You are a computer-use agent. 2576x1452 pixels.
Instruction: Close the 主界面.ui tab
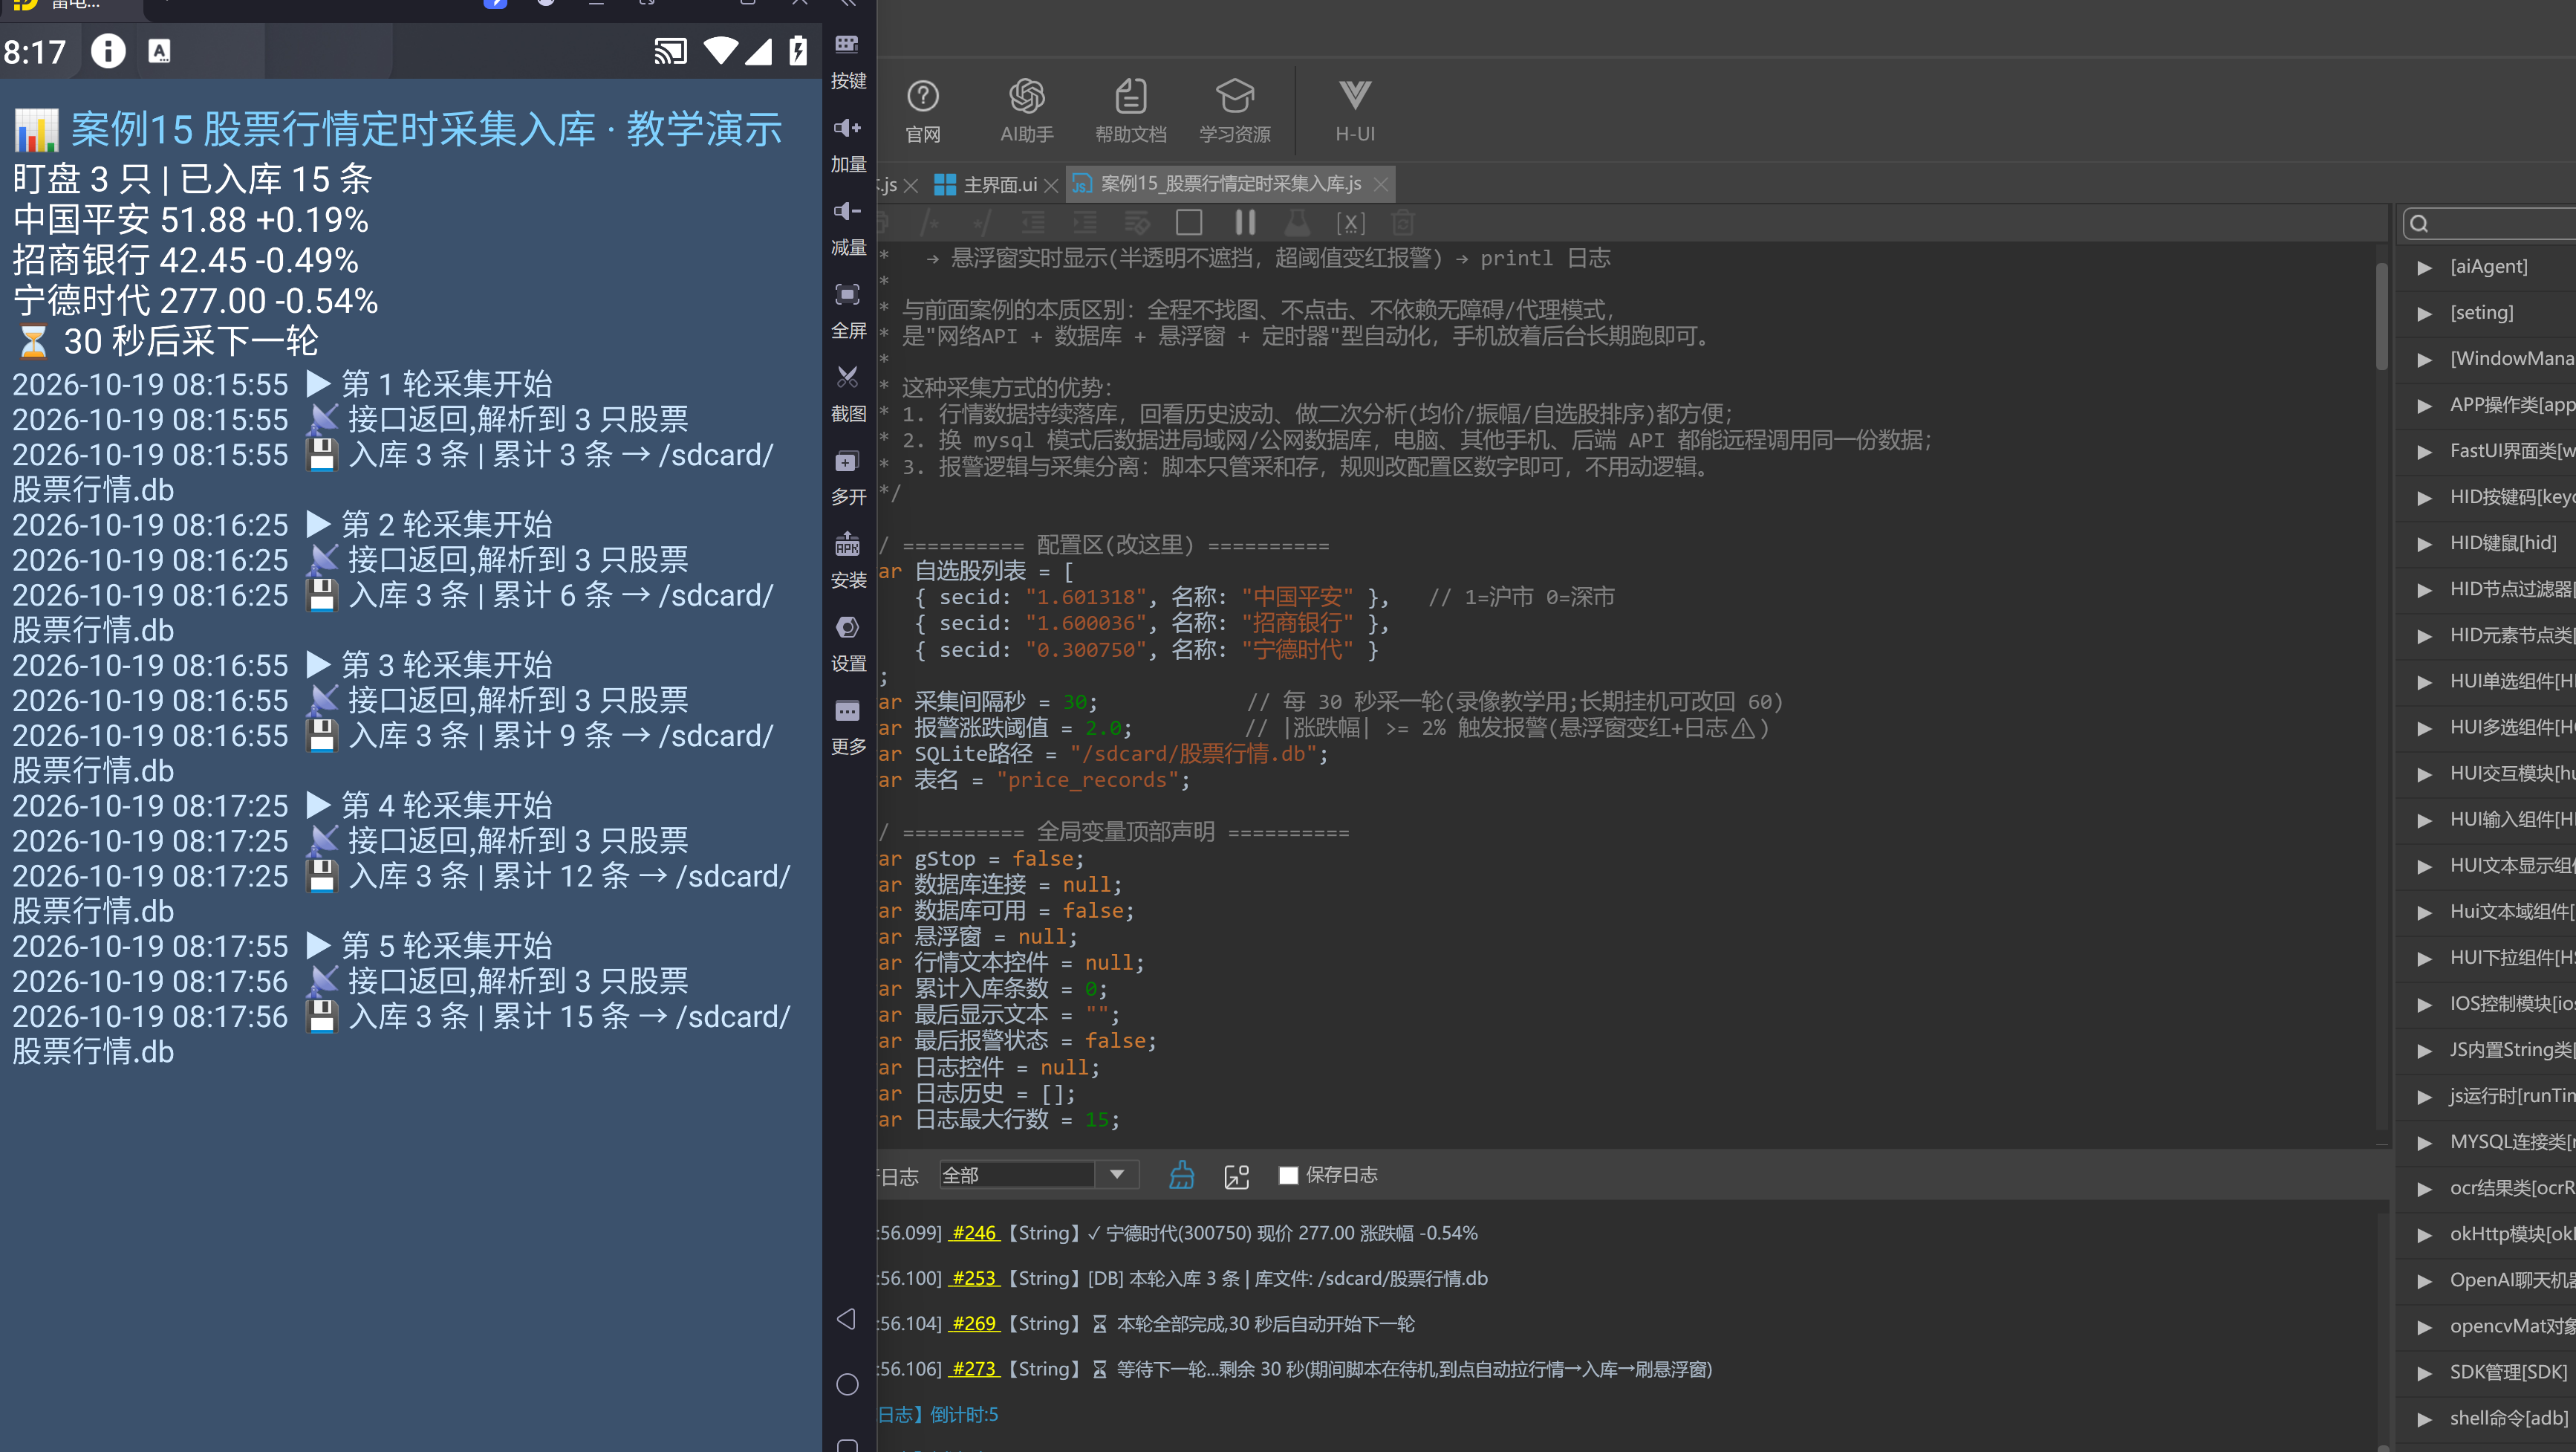point(1050,185)
